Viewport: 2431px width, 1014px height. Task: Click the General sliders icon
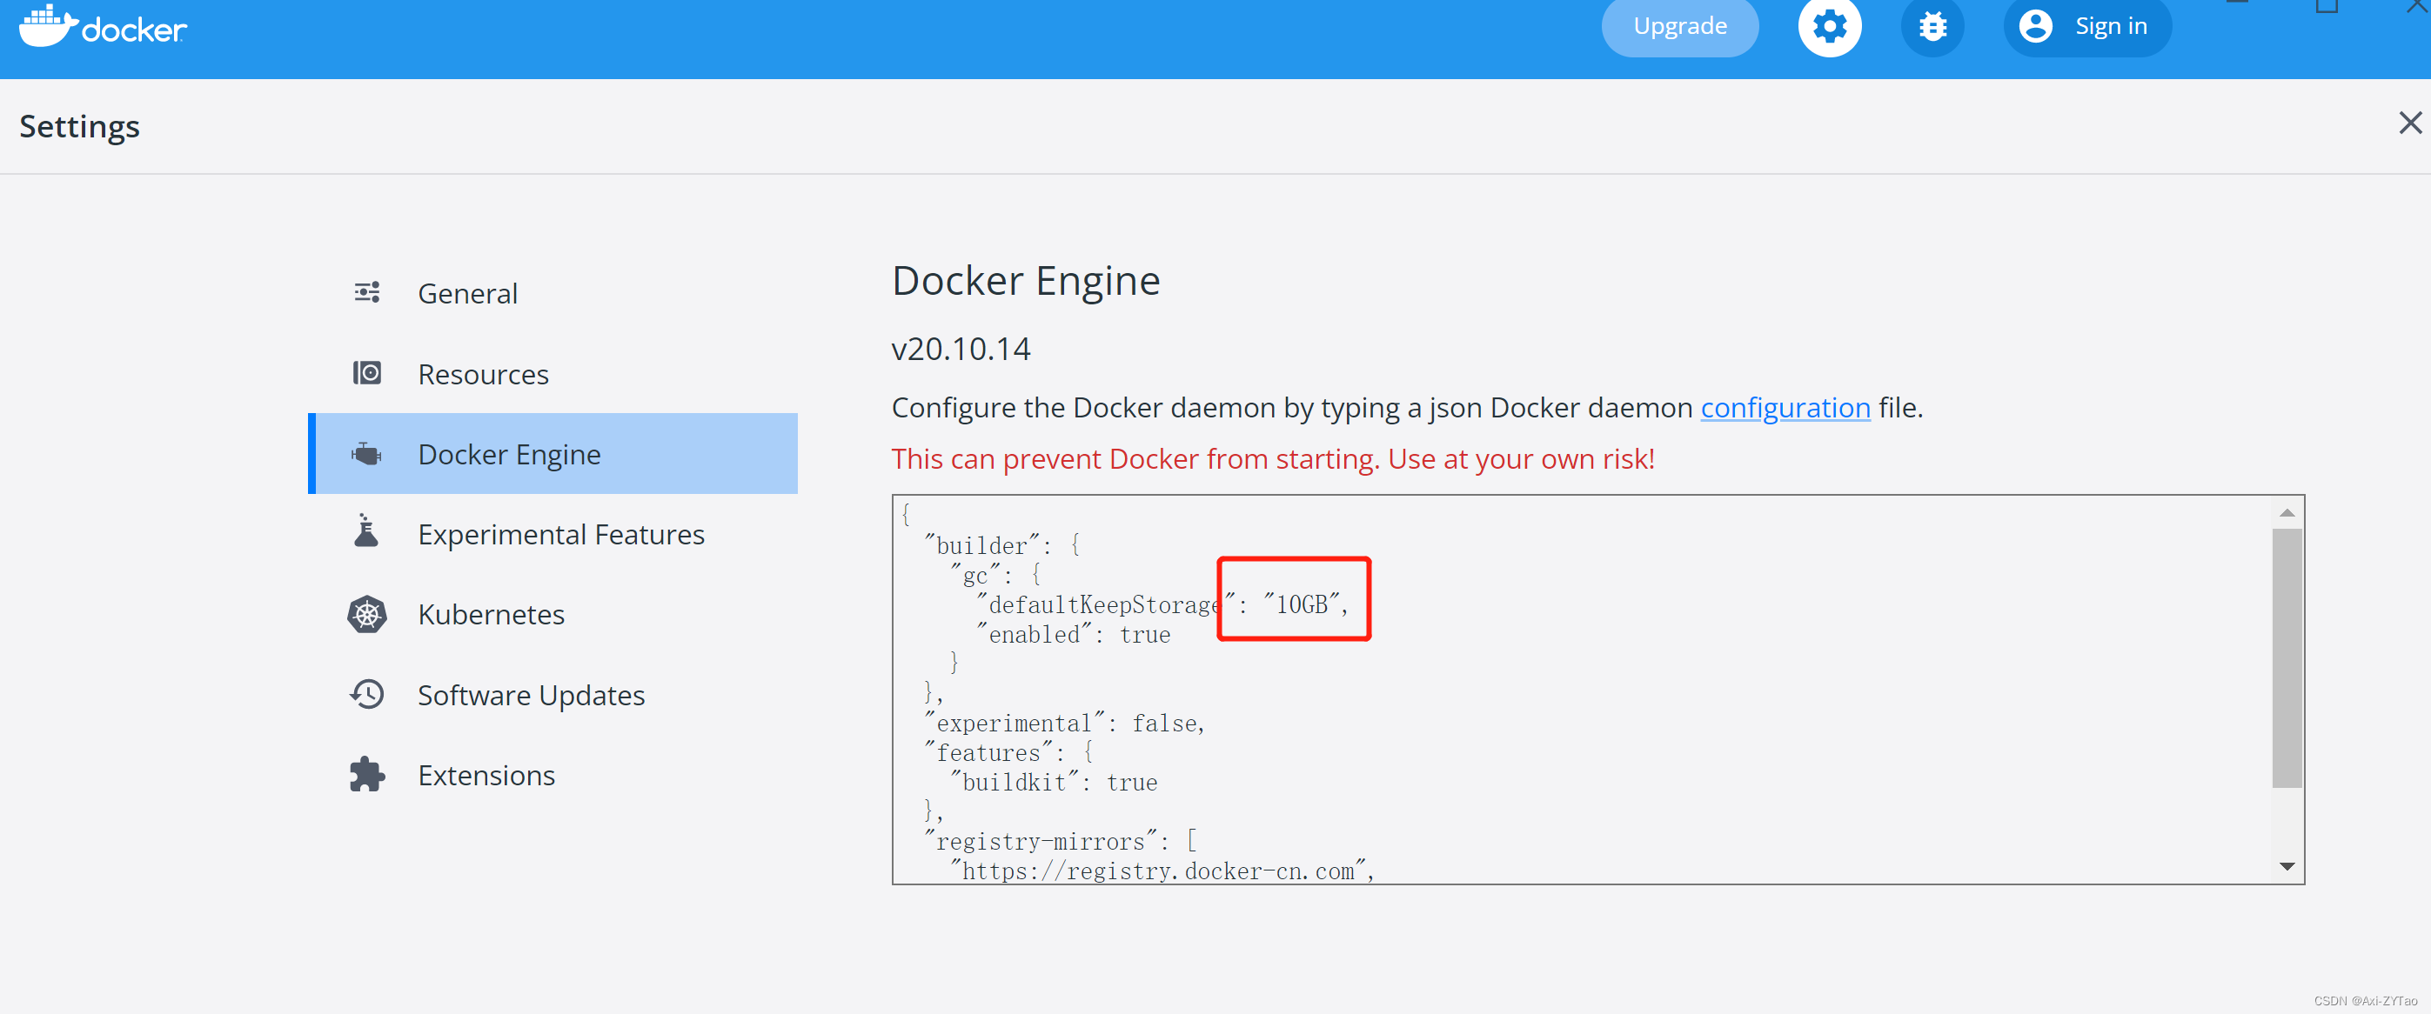point(366,292)
